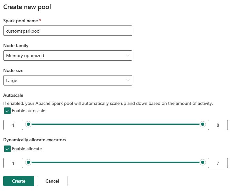The height and width of the screenshot is (191, 233).
Task: Click the Enable autoscale label text
Action: pyautogui.click(x=28, y=111)
